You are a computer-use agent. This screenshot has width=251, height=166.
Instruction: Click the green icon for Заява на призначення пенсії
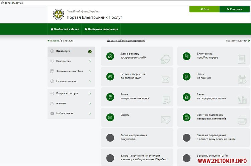pos(110,97)
